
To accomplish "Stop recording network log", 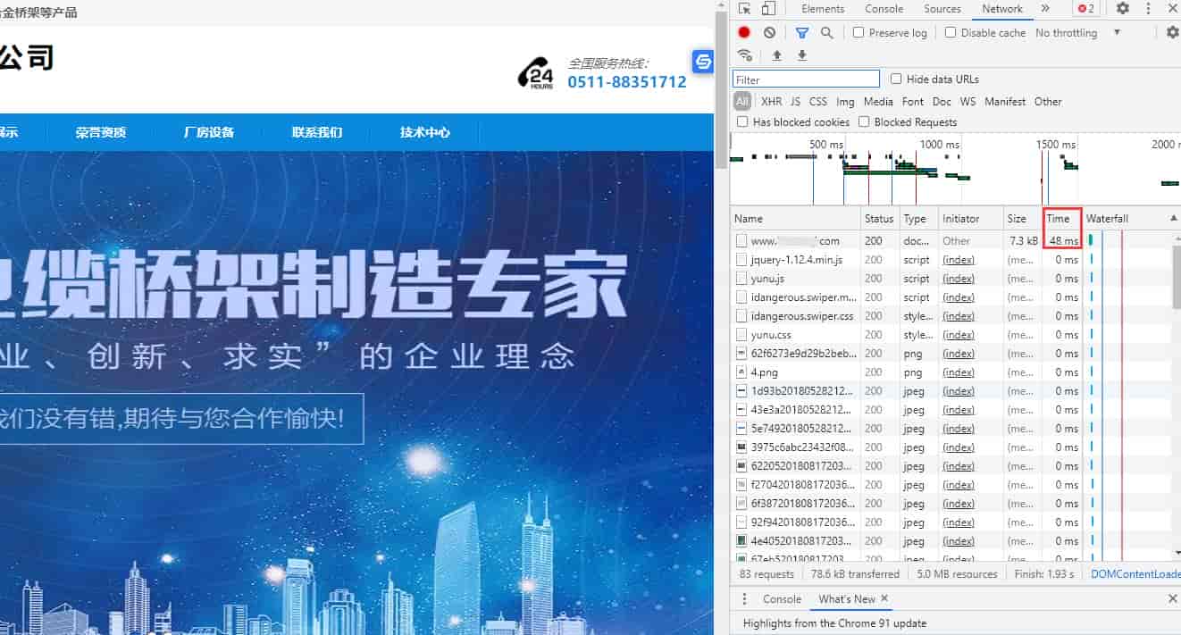I will (x=743, y=32).
